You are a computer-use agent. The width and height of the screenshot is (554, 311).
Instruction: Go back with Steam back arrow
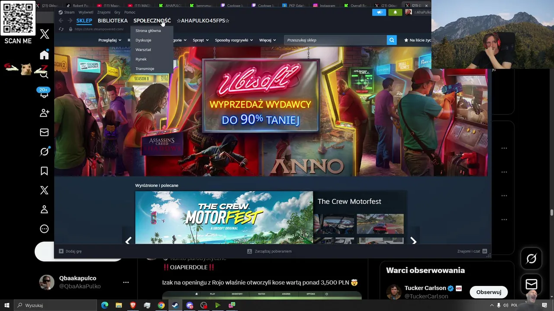(61, 21)
